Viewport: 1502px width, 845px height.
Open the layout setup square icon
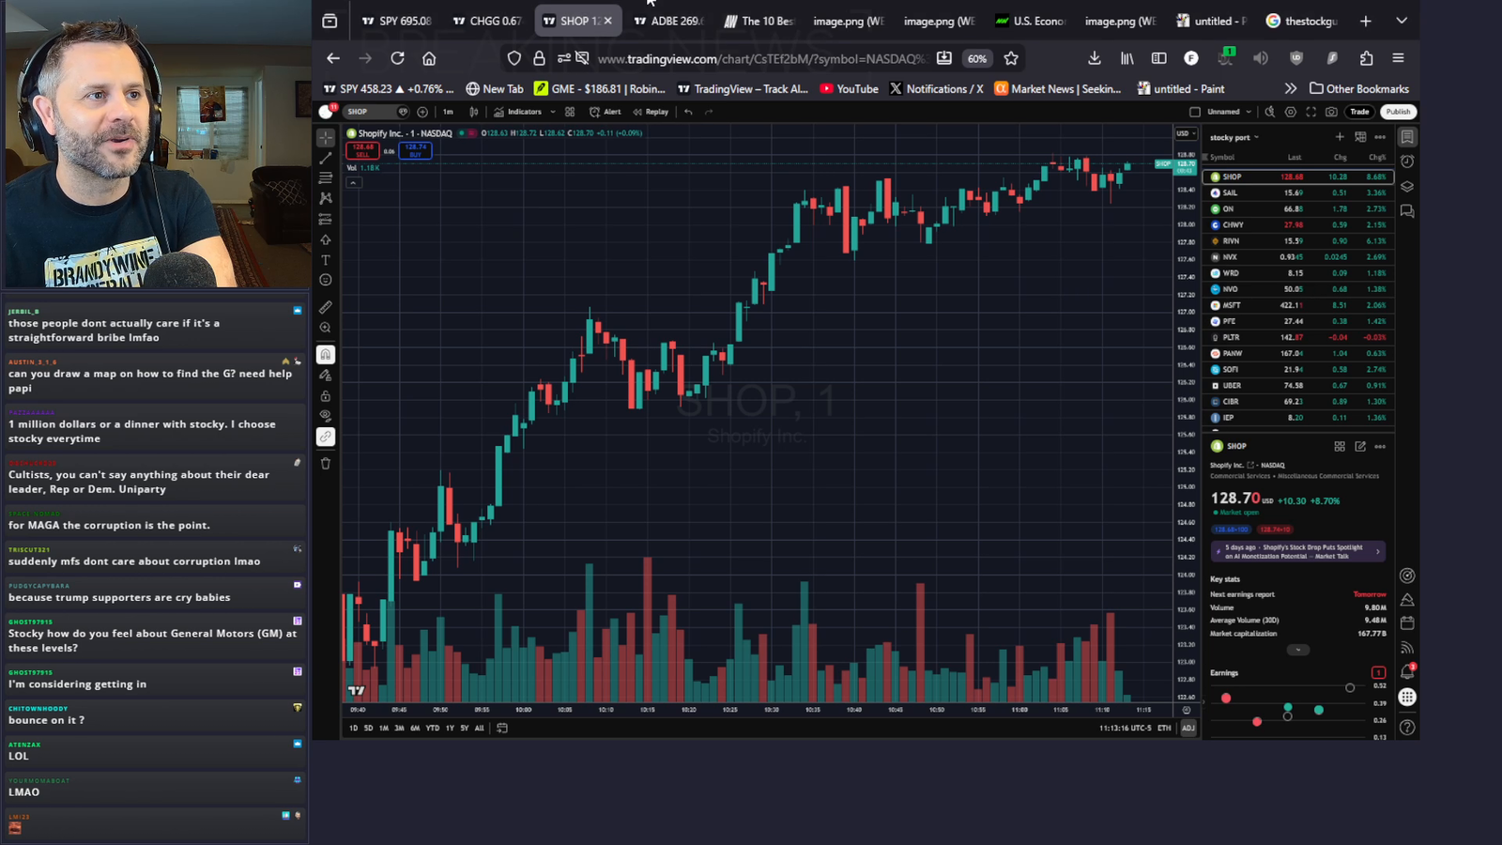[x=1195, y=112]
